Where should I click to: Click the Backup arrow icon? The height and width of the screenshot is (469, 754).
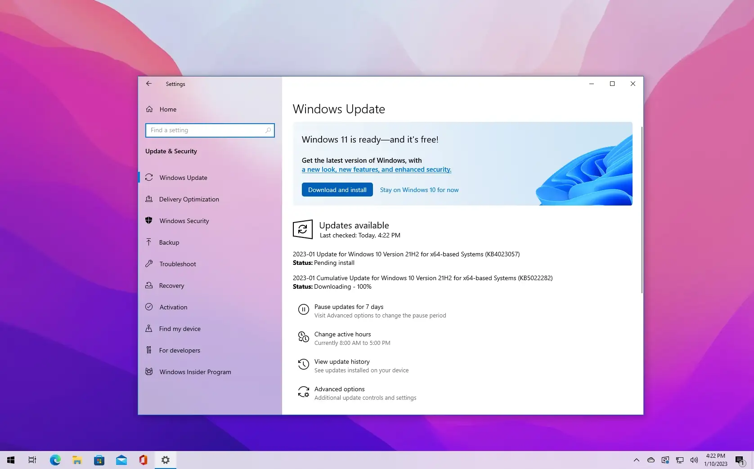click(x=149, y=242)
